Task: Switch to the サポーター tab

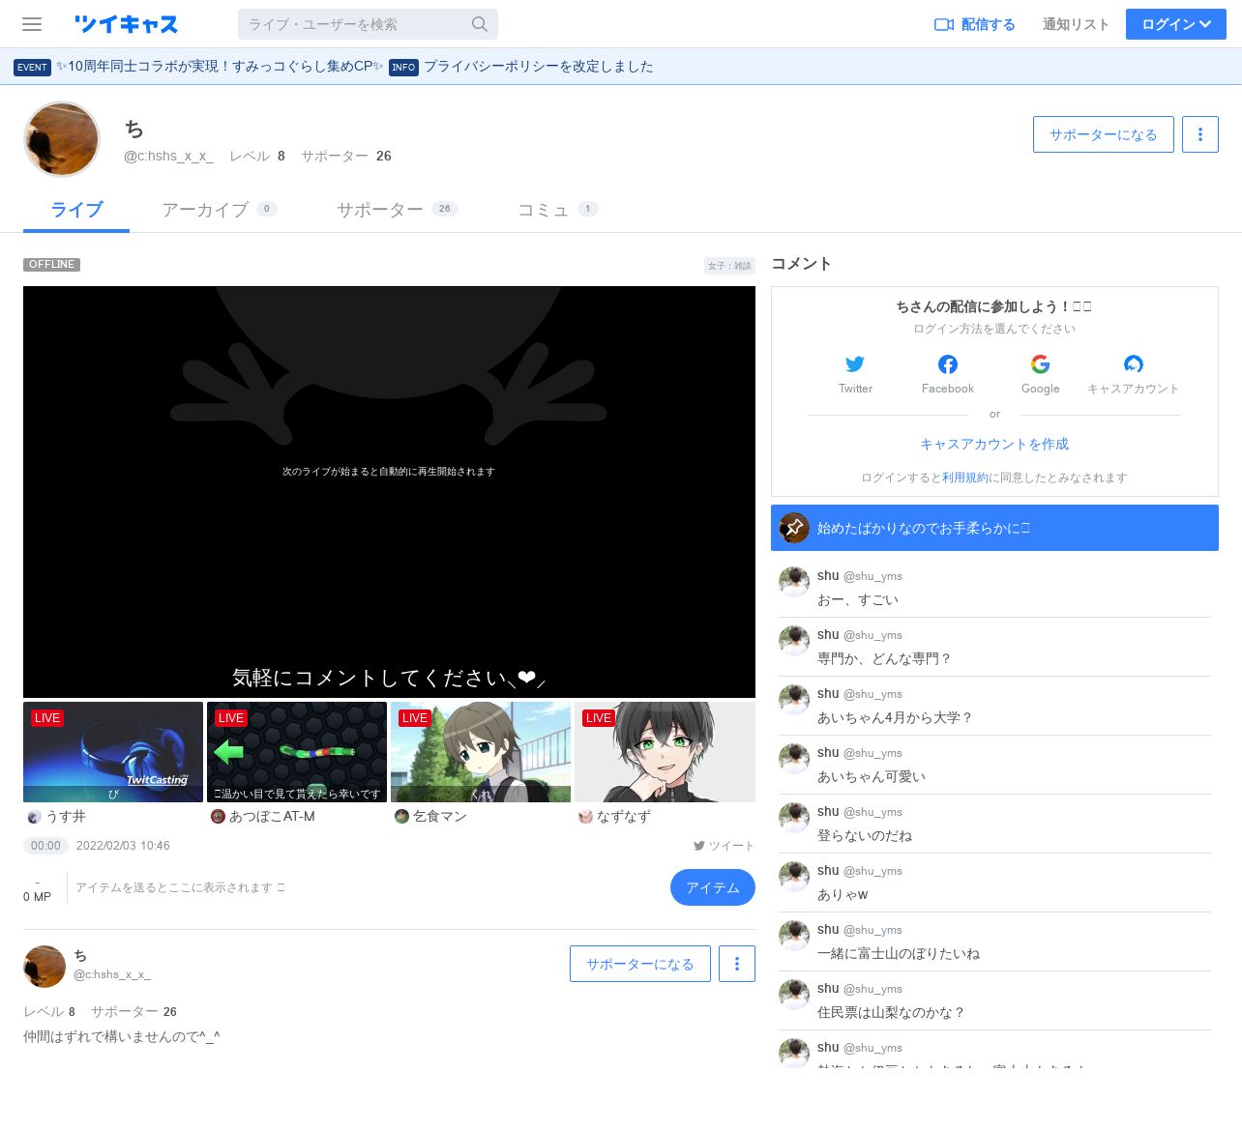Action: click(397, 210)
